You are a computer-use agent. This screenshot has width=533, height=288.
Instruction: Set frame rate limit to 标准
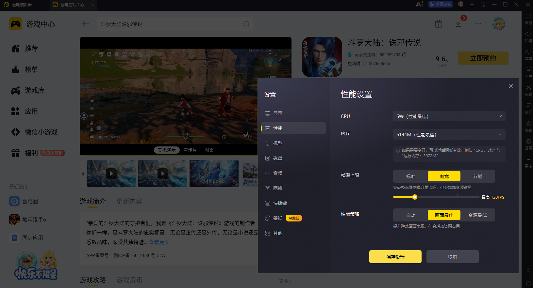click(410, 176)
